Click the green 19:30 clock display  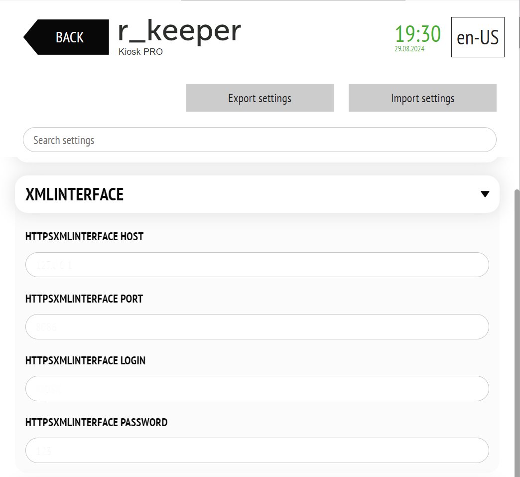pos(417,34)
